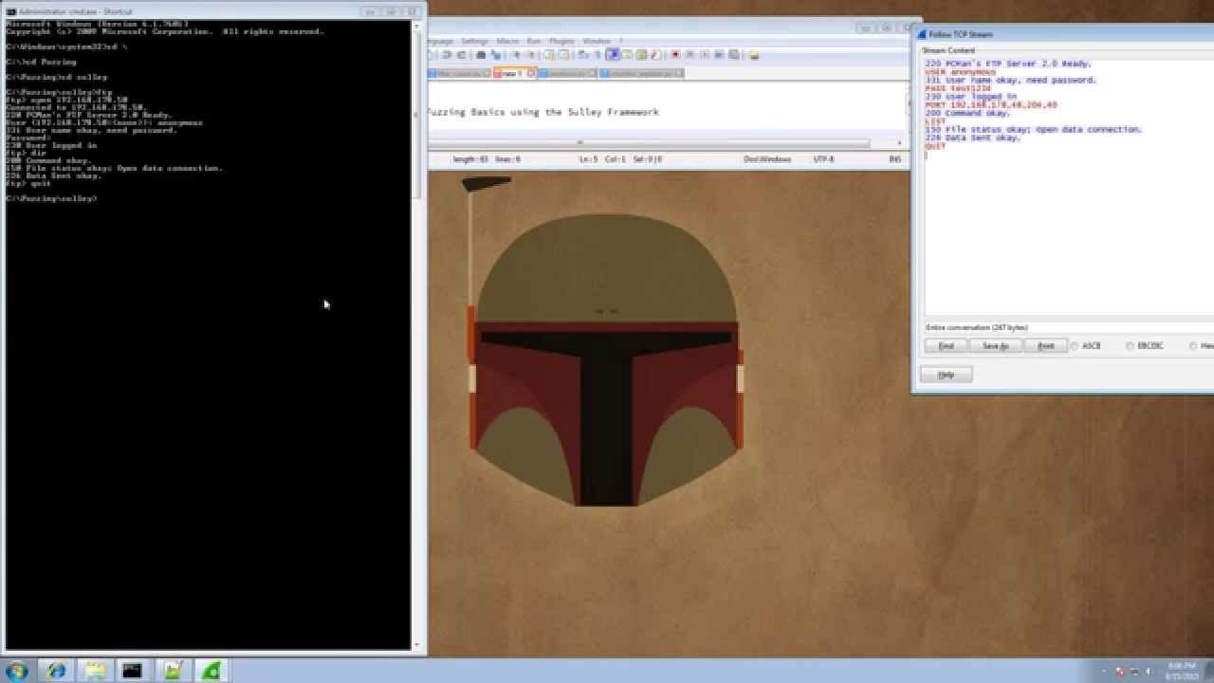
Task: Click Print button in Follow TCP Stream
Action: 1046,346
